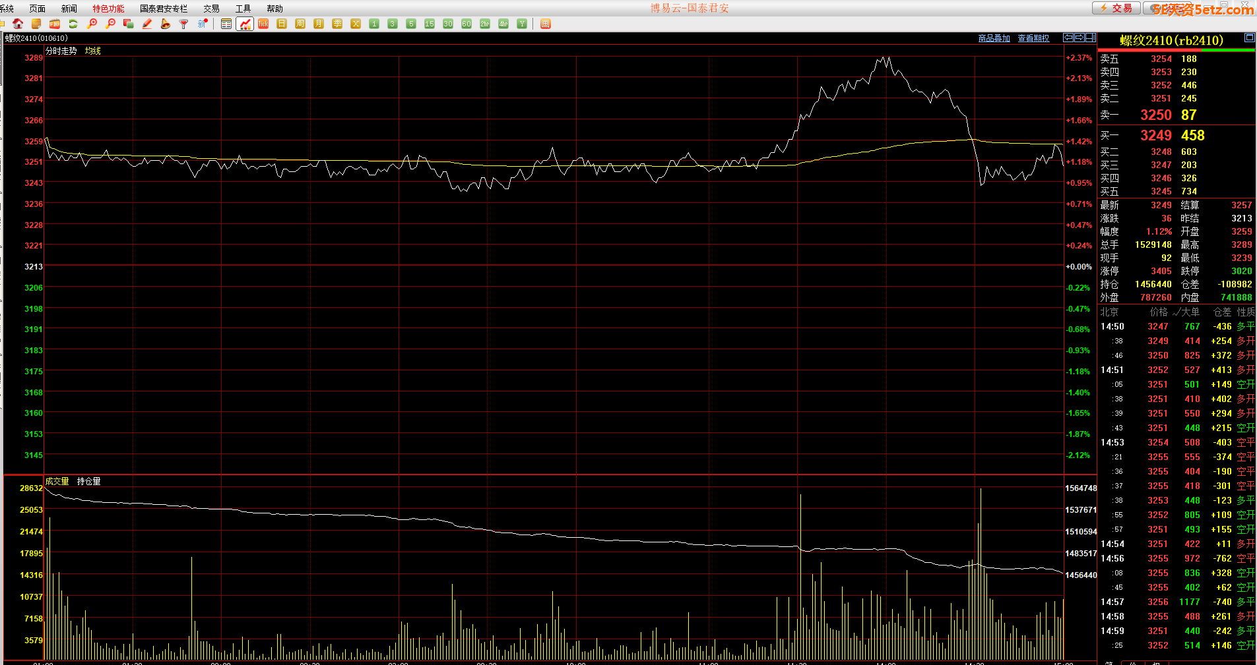This screenshot has width=1257, height=665.
Task: Click the green refresh arrows icon
Action: coord(73,24)
